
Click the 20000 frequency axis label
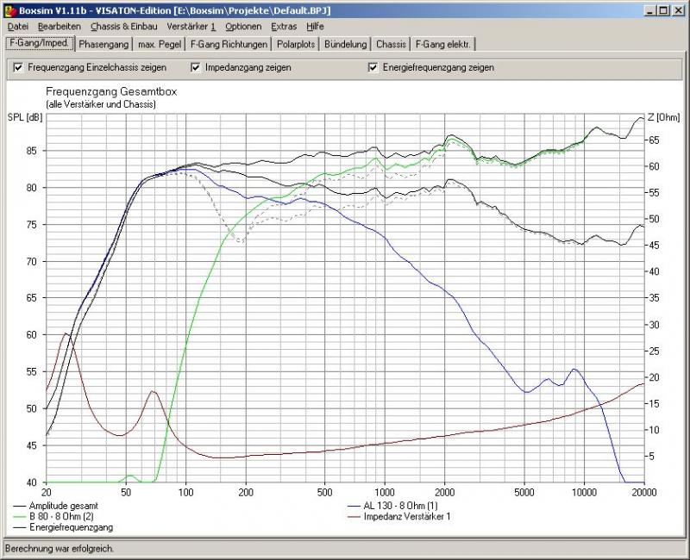click(x=643, y=492)
